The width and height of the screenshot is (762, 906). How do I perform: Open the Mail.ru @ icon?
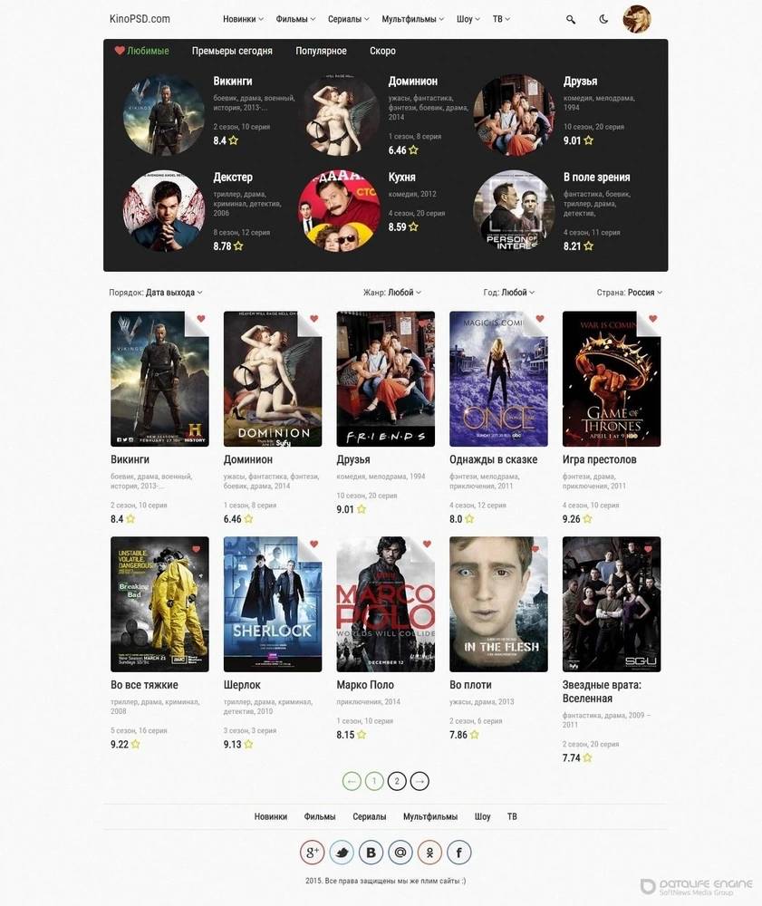[x=400, y=853]
